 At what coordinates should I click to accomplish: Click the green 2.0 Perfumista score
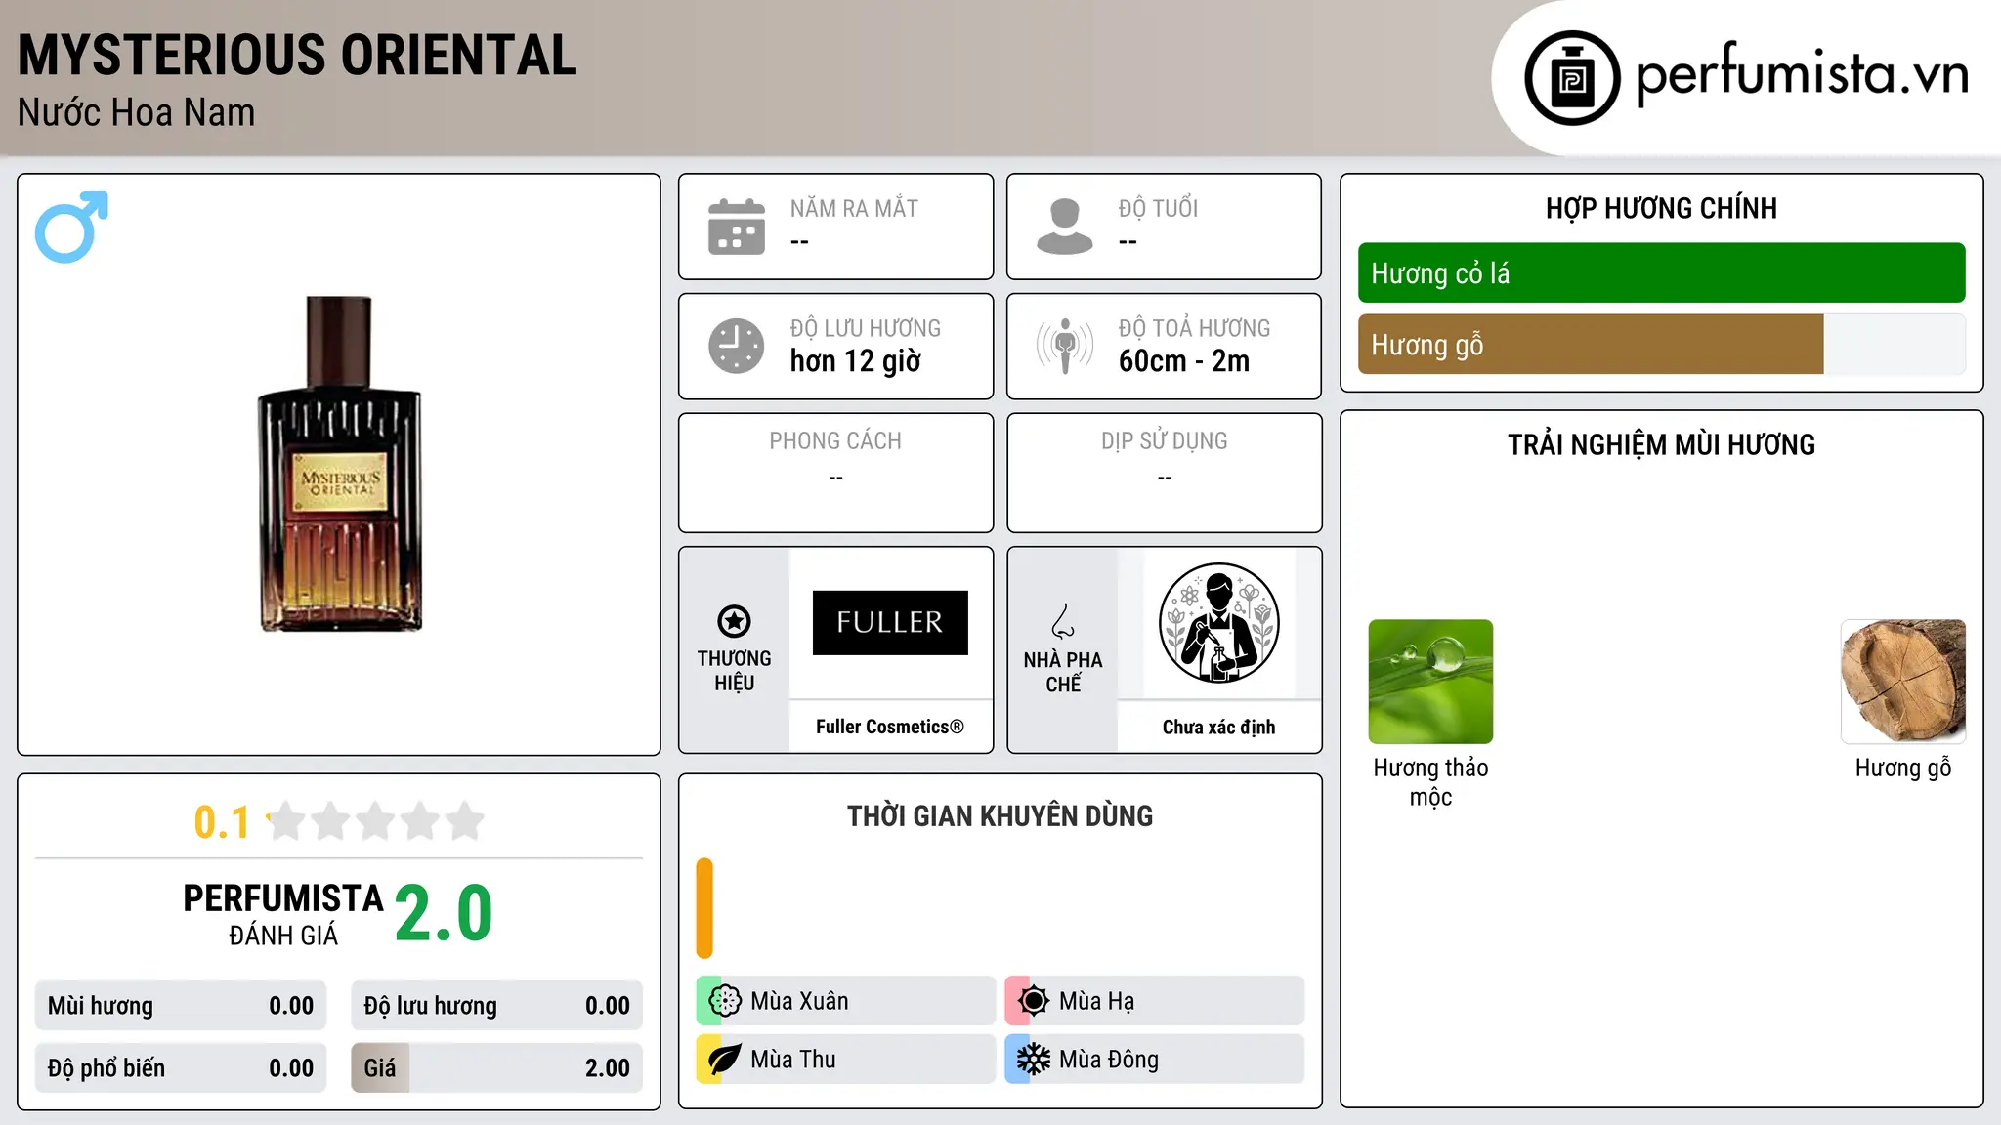(x=444, y=914)
